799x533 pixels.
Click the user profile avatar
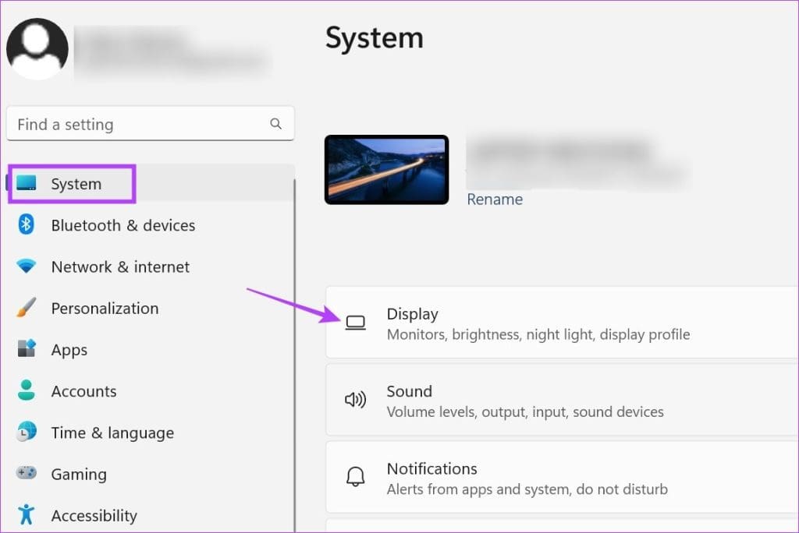point(37,48)
